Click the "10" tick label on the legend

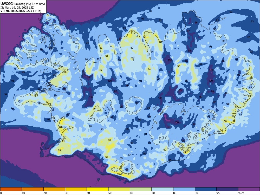click(23, 193)
